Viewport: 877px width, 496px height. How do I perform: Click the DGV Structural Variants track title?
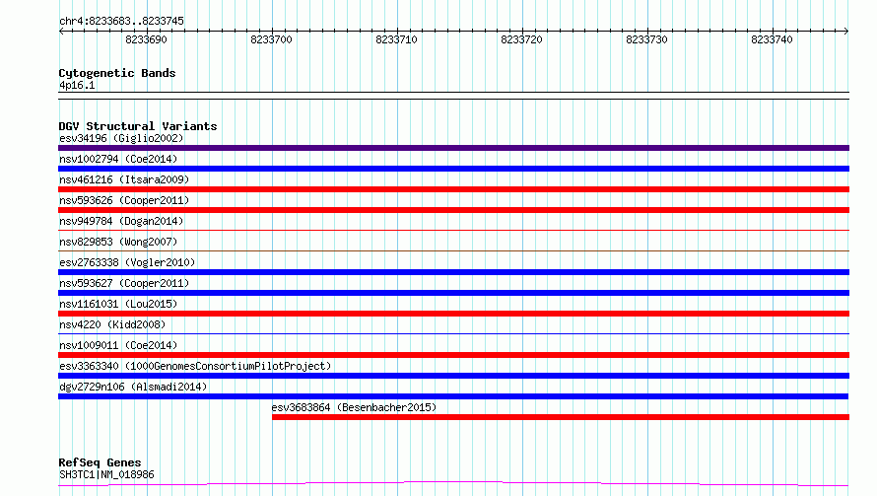(138, 126)
